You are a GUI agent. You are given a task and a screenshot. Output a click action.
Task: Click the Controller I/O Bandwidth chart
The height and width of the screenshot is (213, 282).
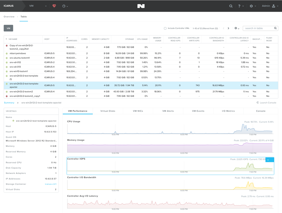pyautogui.click(x=170, y=185)
